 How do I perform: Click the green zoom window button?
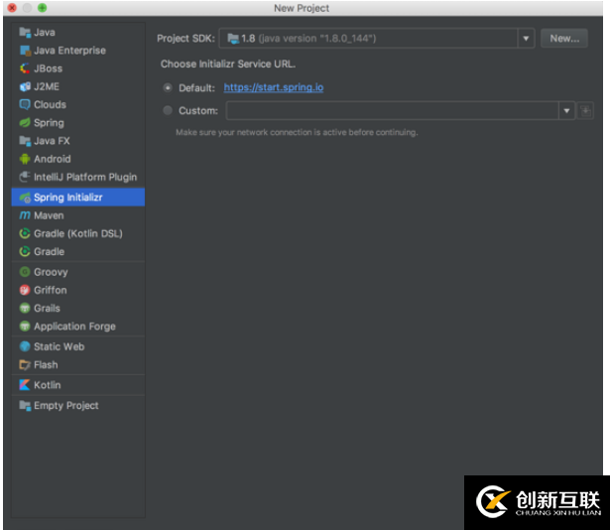[42, 8]
